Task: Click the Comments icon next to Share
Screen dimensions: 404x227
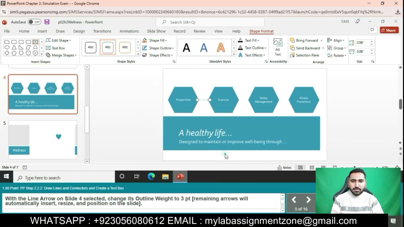Action: coord(372,30)
